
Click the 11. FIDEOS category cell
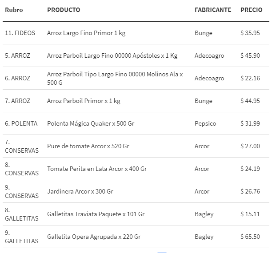(20, 33)
